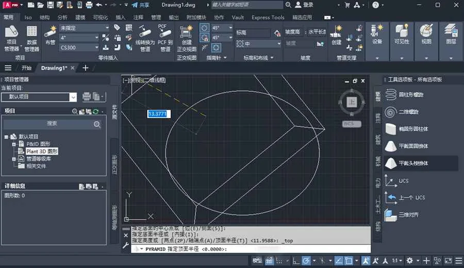This screenshot has height=268, width=464.
Task: Click the Save icon in quick access toolbar
Action: 51,5
